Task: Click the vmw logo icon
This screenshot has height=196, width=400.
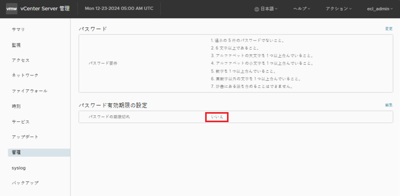Action: point(12,9)
